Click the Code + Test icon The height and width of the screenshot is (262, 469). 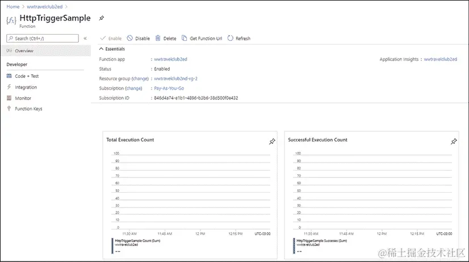point(9,76)
